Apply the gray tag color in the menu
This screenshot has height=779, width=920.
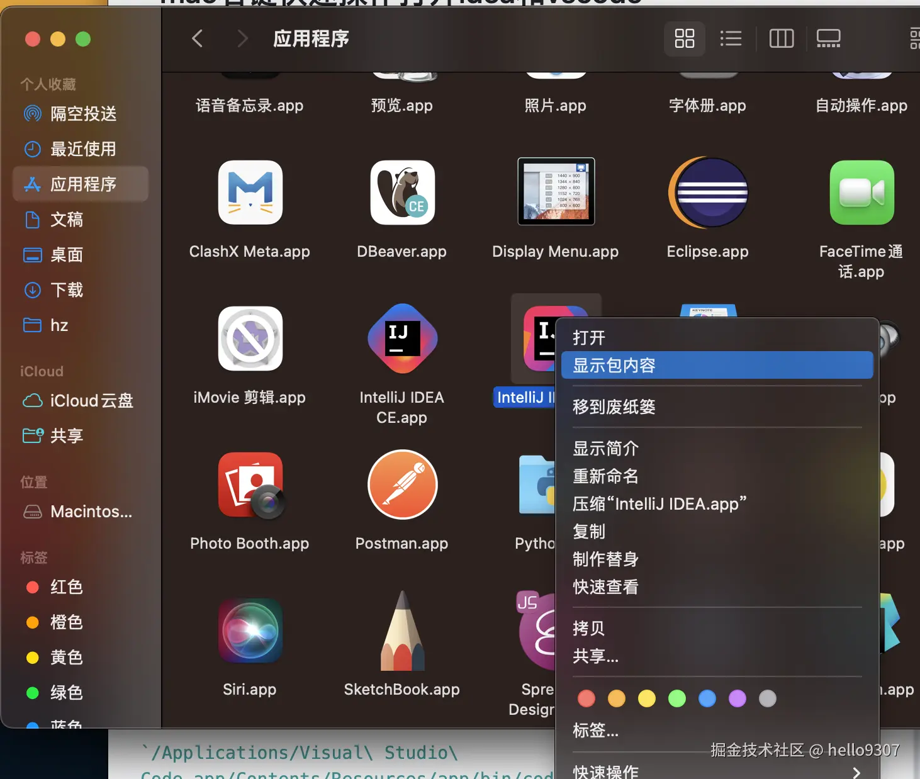coord(768,698)
